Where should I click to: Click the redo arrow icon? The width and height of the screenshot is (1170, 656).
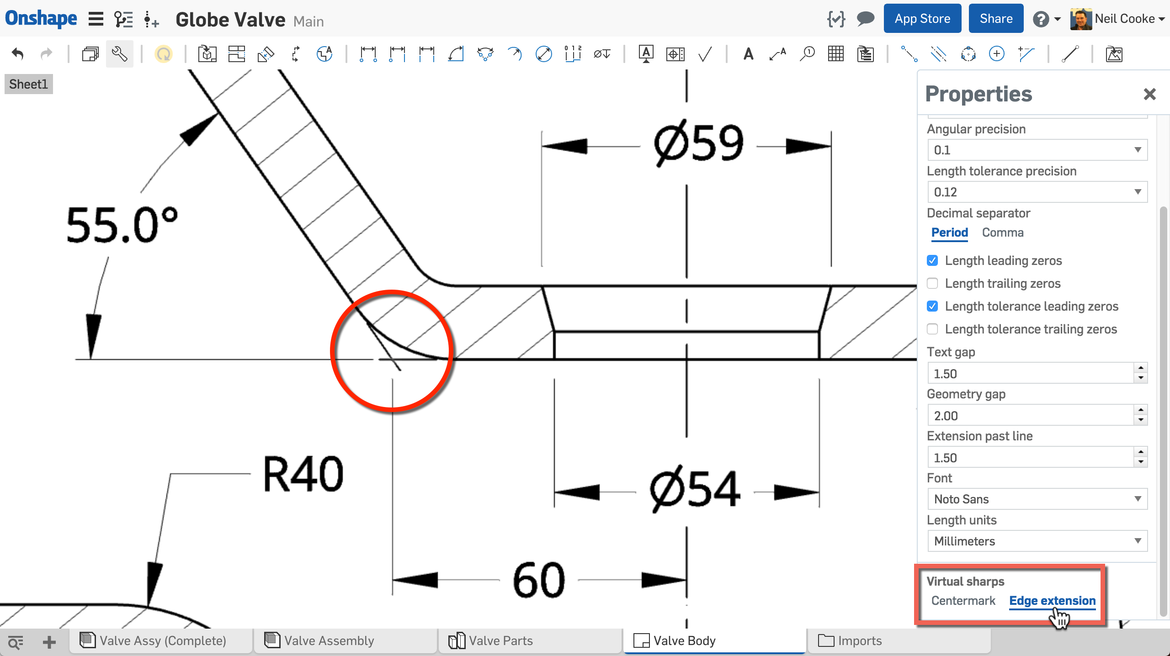(x=46, y=54)
